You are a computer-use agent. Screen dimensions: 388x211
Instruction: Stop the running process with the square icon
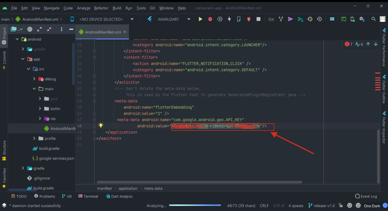pos(258,19)
